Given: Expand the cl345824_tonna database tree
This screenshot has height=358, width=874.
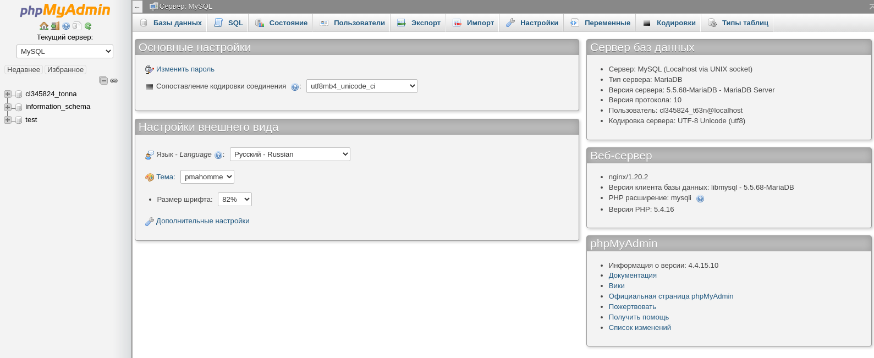Looking at the screenshot, I should click(8, 94).
